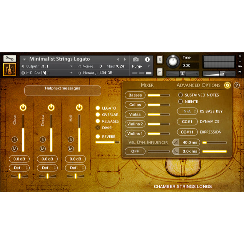Click the Violins 2 section button

(x=135, y=124)
